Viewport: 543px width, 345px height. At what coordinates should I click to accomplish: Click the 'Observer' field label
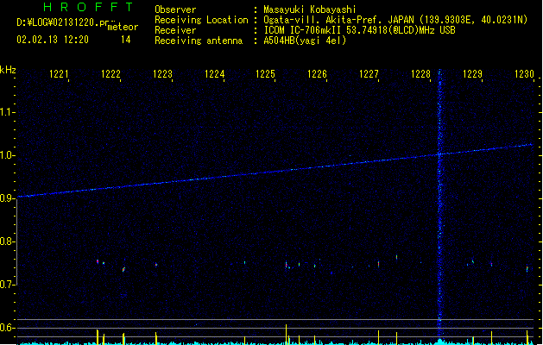175,9
